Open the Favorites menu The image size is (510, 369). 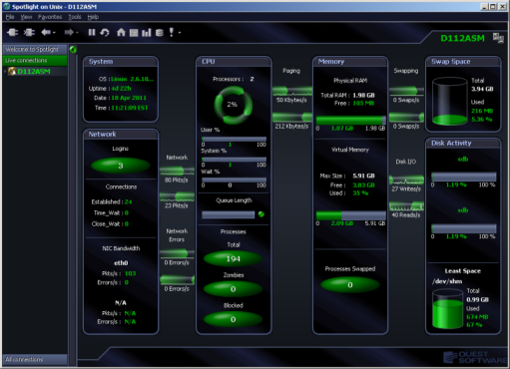(x=50, y=17)
